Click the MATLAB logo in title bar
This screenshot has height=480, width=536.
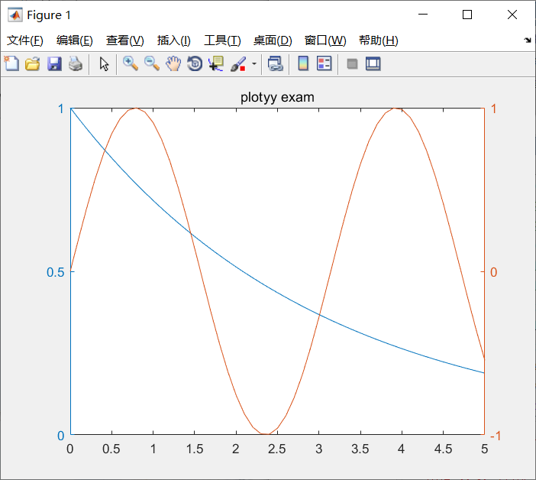[15, 15]
